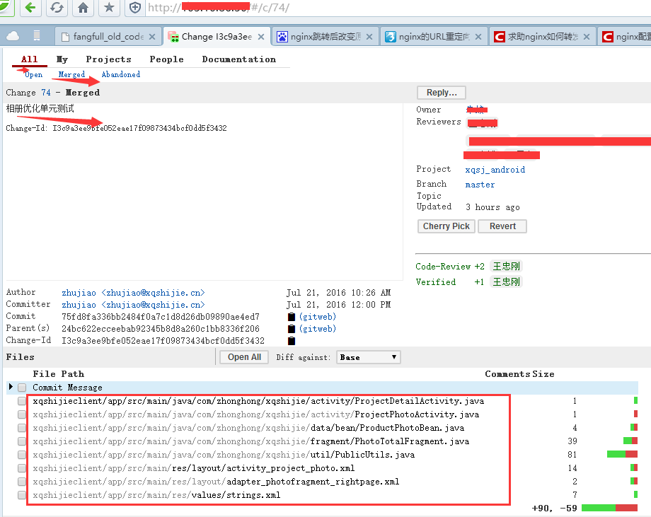Screen dimensions: 651x517
Task: Click the Open All files button
Action: [x=244, y=357]
